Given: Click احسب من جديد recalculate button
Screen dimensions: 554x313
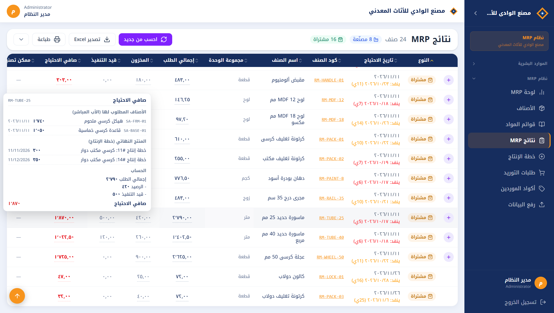Looking at the screenshot, I should [x=145, y=39].
